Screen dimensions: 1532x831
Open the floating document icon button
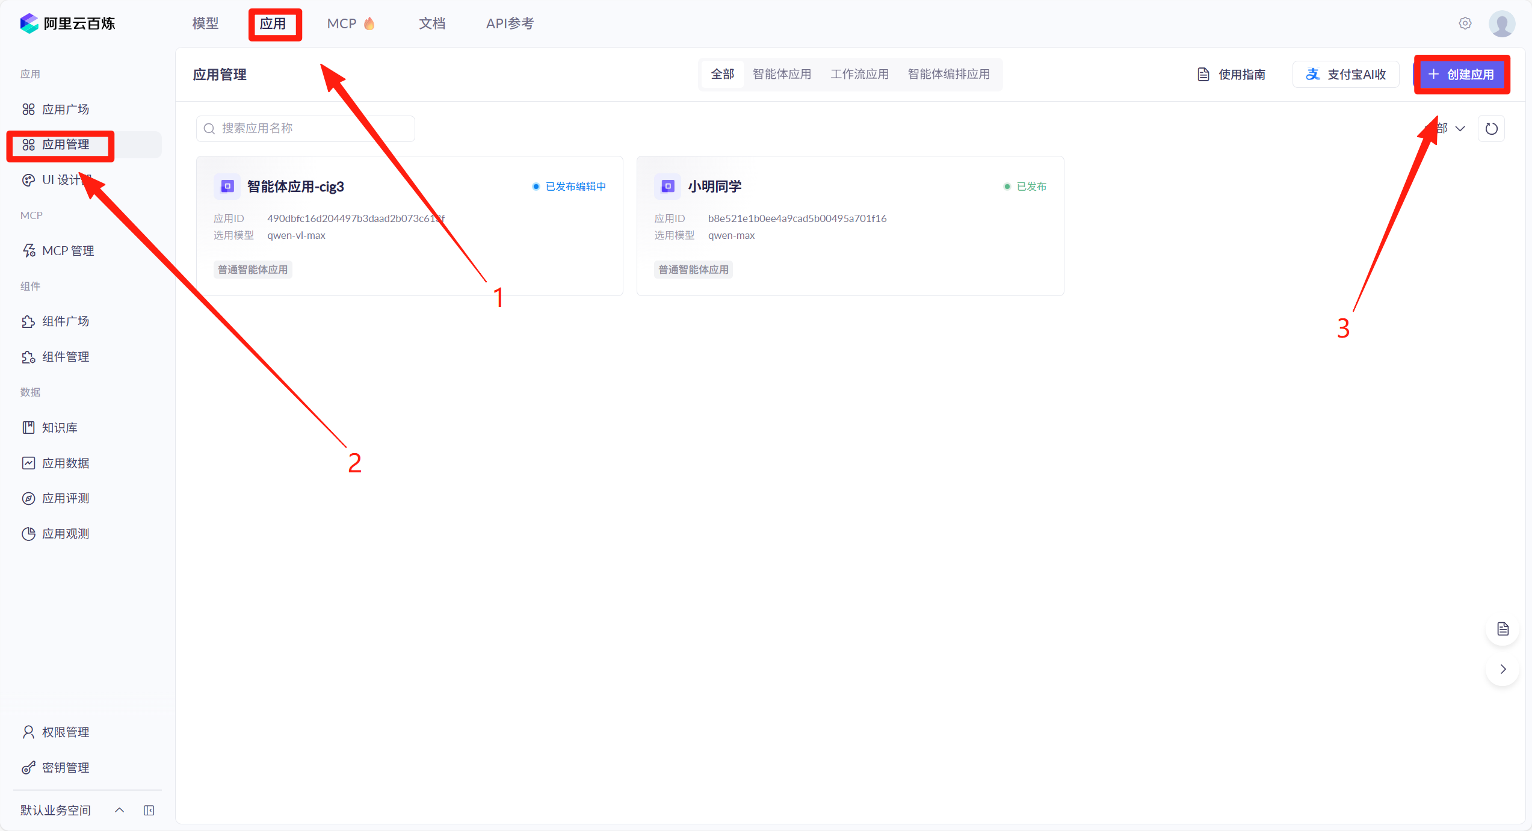click(1503, 629)
